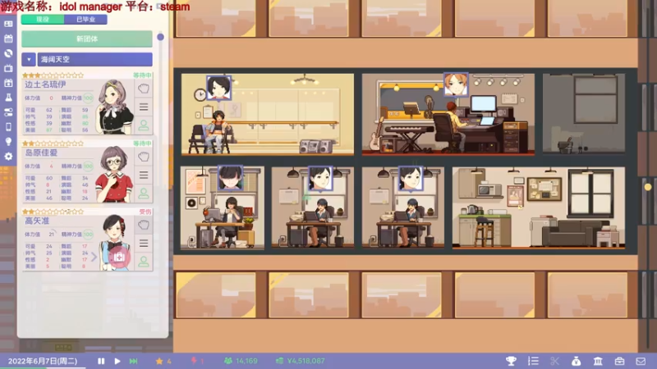Open the money bag finances icon
This screenshot has width=657, height=369.
[x=577, y=361]
